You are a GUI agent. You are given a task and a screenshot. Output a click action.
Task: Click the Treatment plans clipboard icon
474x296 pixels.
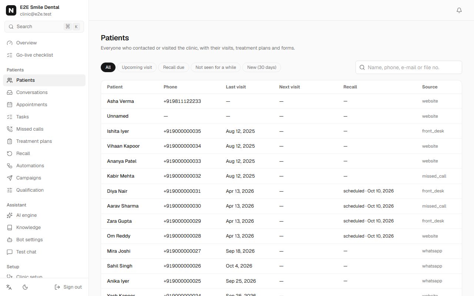coord(10,141)
